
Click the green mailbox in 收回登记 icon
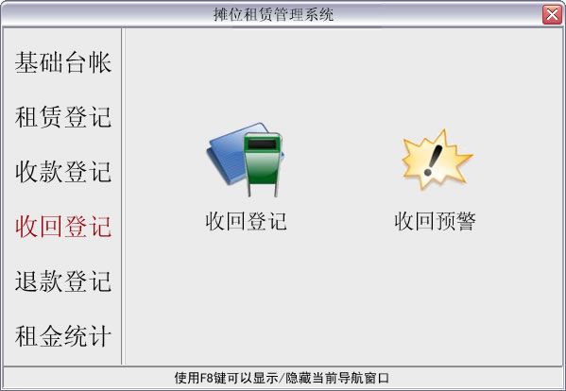coord(263,164)
